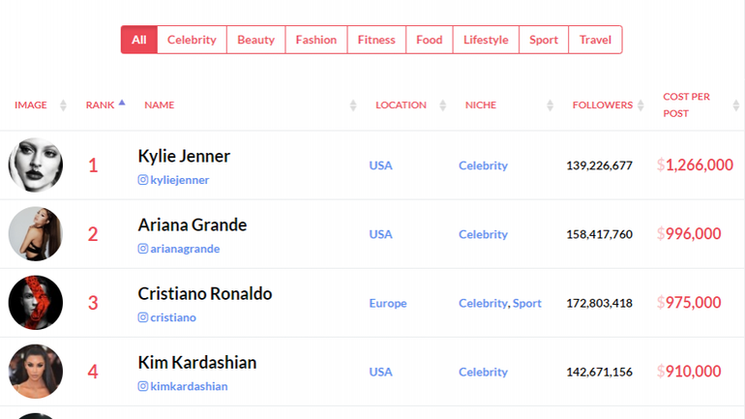The width and height of the screenshot is (745, 419).
Task: Choose the Fashion category tab
Action: [316, 40]
